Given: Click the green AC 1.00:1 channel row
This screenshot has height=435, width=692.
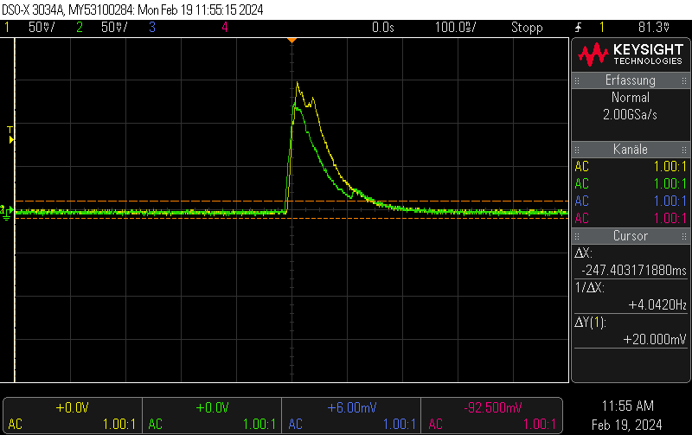Looking at the screenshot, I should point(631,184).
